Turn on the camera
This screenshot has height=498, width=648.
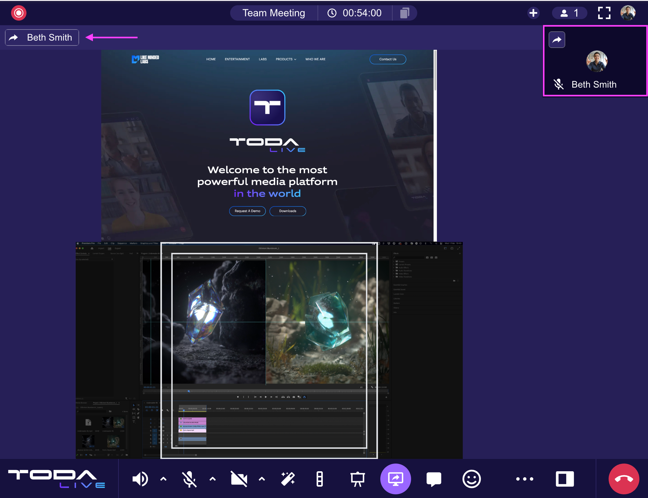coord(239,479)
